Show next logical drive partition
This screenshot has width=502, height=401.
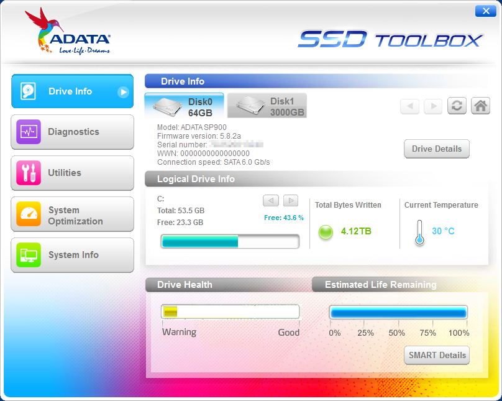click(290, 200)
